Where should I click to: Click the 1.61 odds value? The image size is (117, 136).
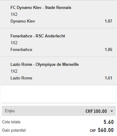(108, 78)
